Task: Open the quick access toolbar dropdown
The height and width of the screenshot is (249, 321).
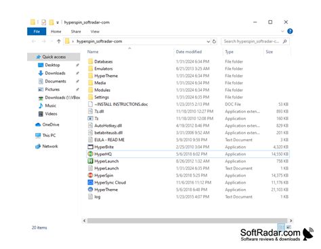Action: coord(58,22)
